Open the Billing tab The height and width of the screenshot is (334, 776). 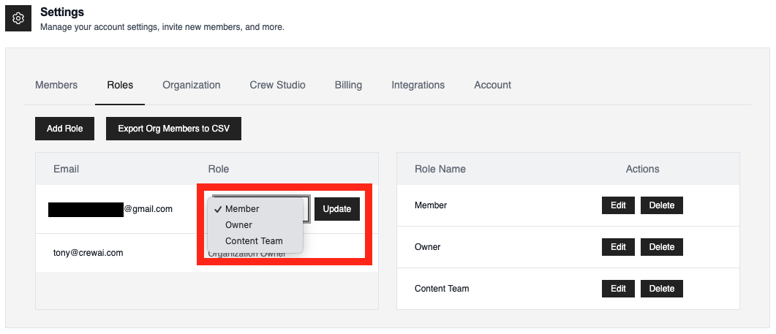point(348,85)
